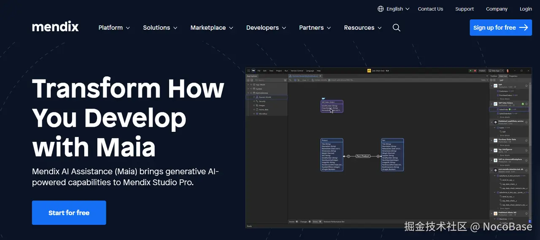The image size is (540, 240).
Task: Expand the Partners navigation menu
Action: pyautogui.click(x=315, y=28)
